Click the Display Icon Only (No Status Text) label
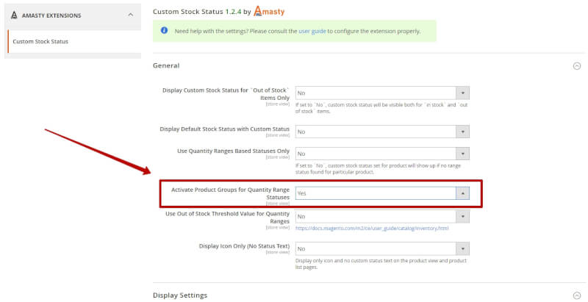 click(x=244, y=246)
